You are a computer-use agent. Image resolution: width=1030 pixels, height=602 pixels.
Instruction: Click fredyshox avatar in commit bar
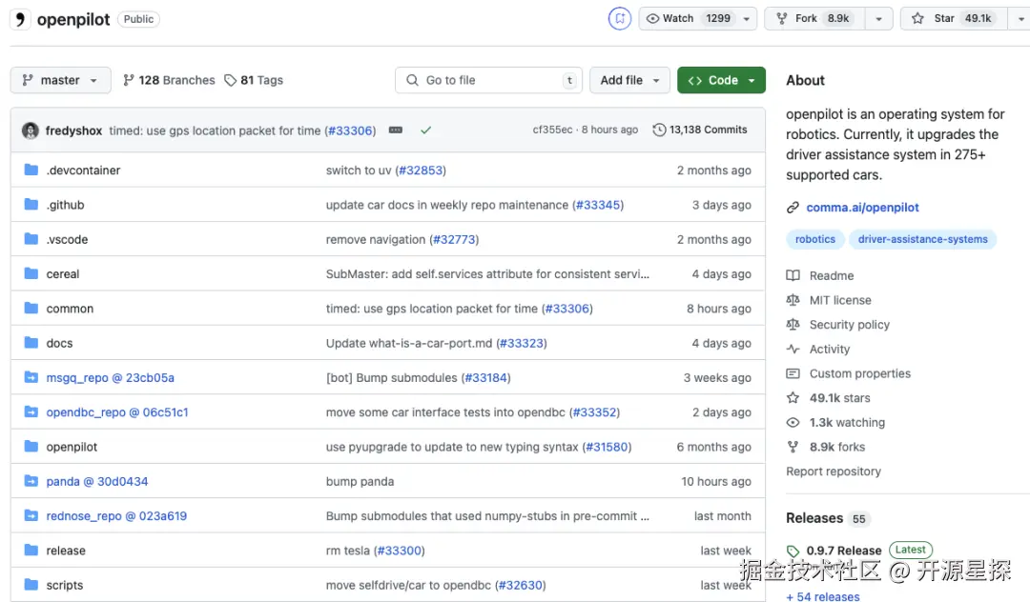pos(31,130)
